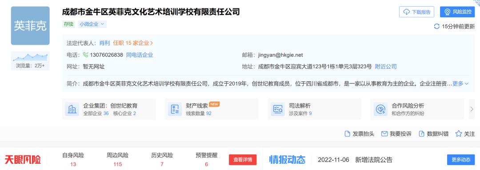Viewport: 480px width, 170px height.
Task: Open 预警提醒 count 6
Action: 207,165
